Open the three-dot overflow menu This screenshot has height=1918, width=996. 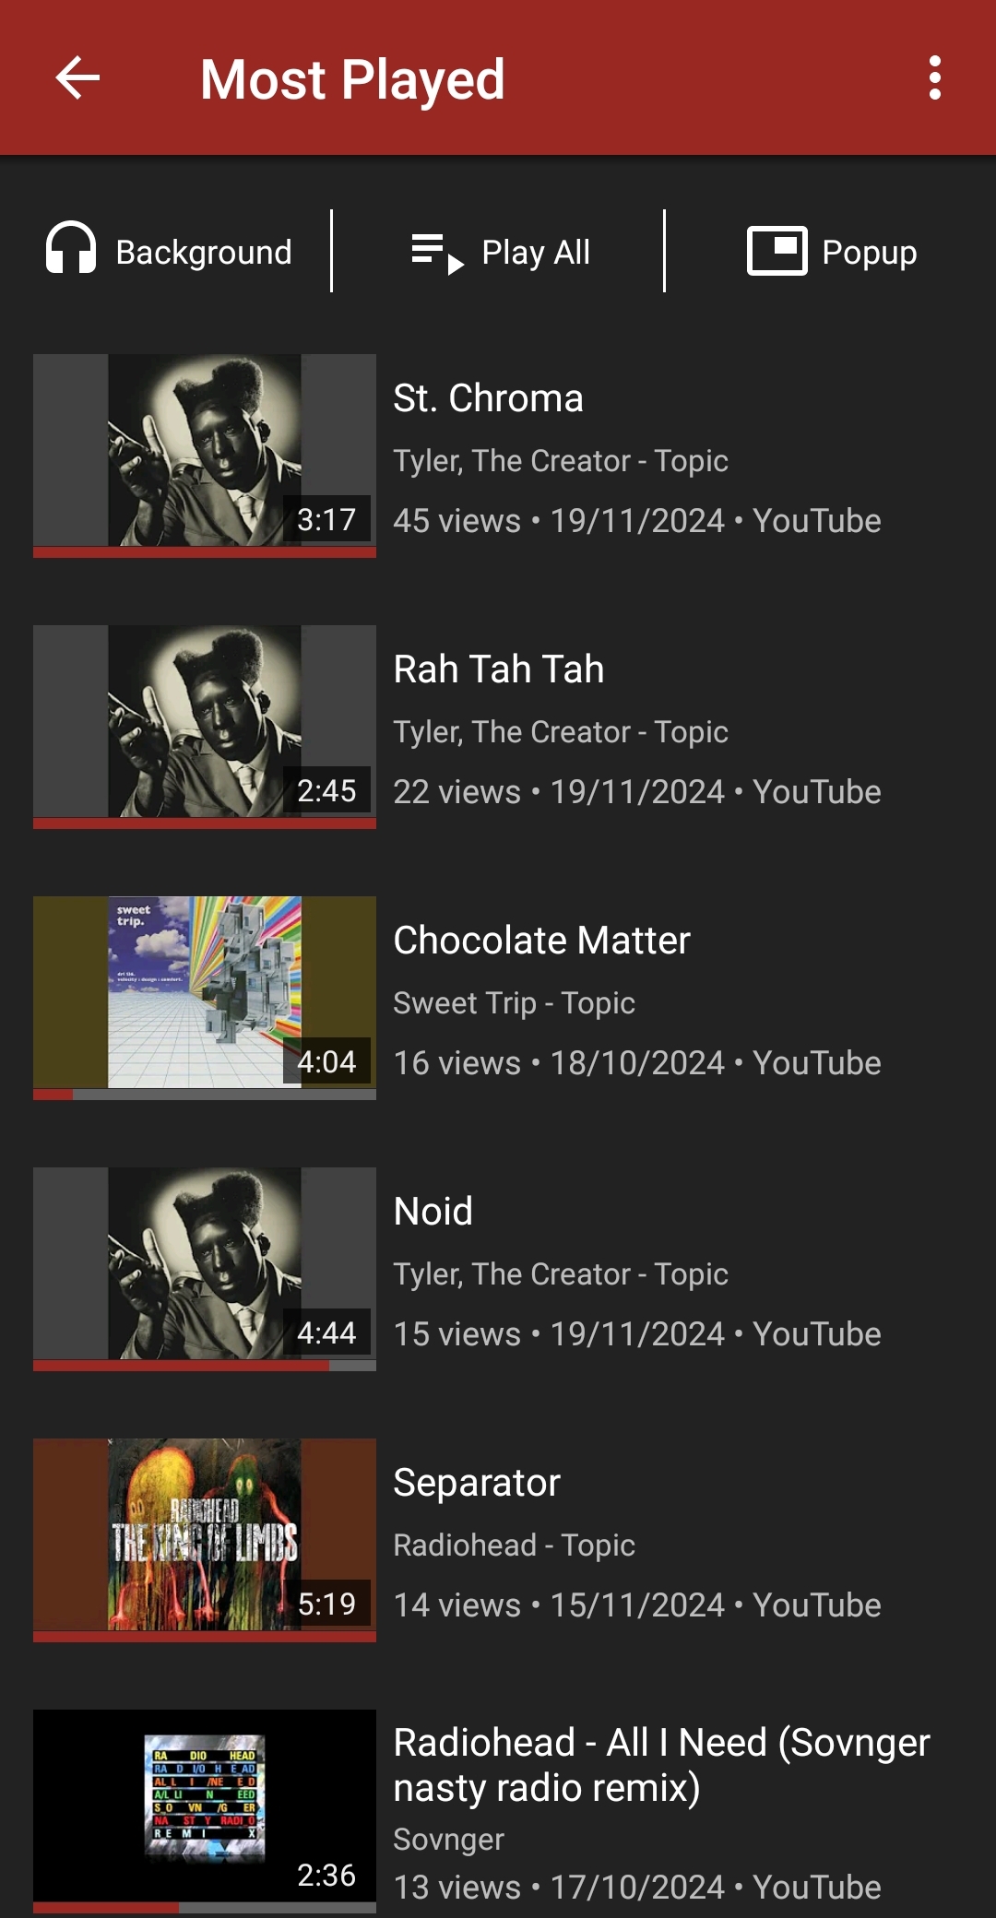935,77
